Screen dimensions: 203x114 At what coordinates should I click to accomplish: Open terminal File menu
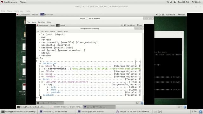click(x=38, y=32)
